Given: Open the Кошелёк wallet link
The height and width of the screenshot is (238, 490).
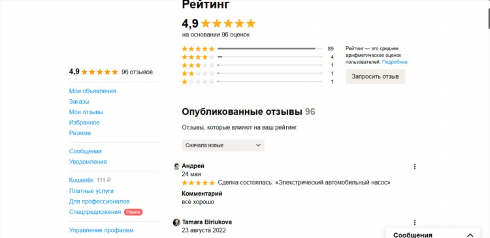Looking at the screenshot, I should 81,180.
